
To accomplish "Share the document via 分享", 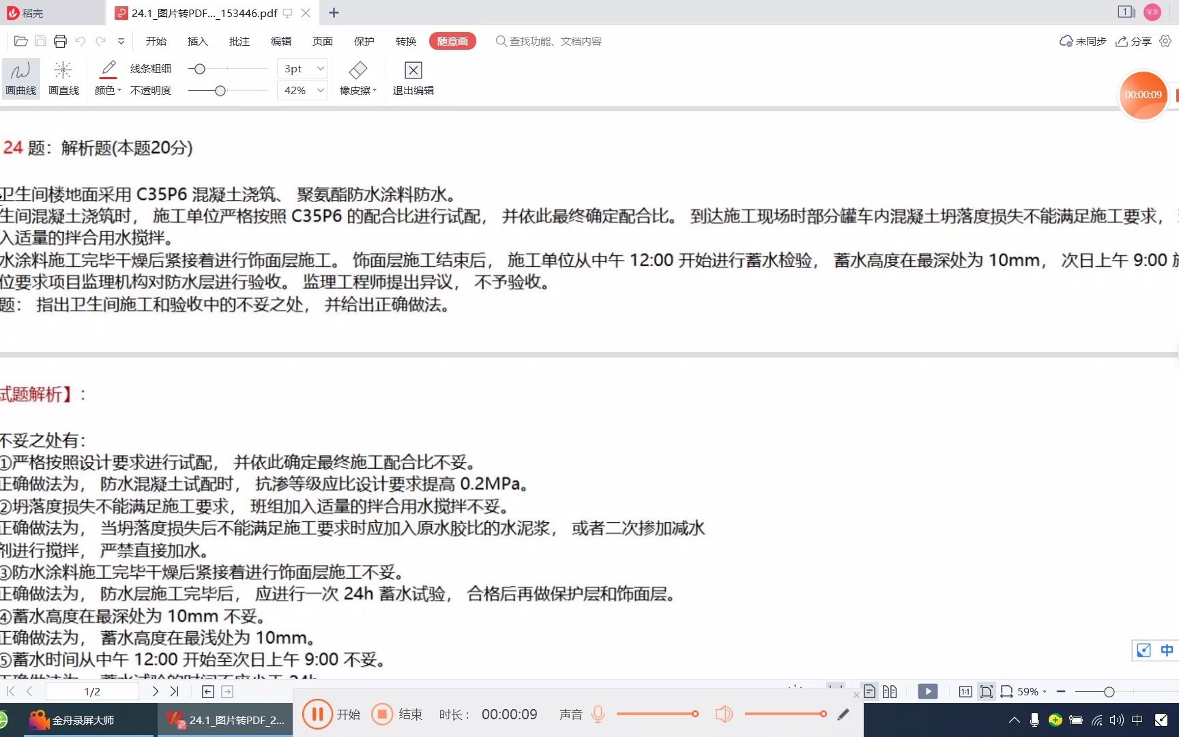I will (1133, 41).
